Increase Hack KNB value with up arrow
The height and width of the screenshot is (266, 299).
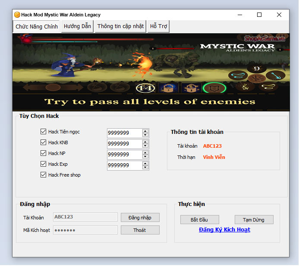click(145, 142)
